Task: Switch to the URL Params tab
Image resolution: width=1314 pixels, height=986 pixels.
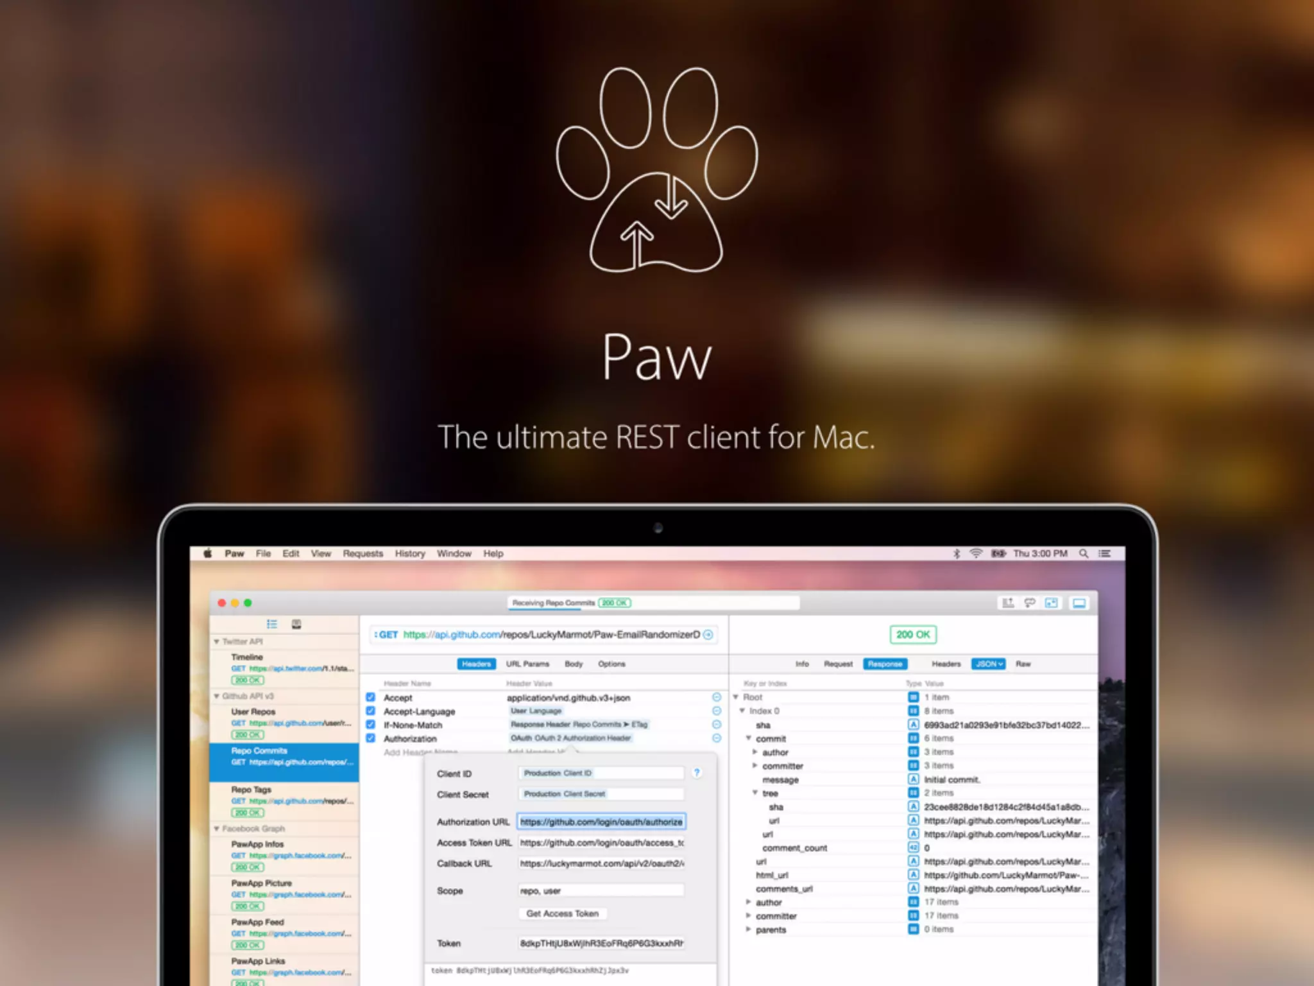Action: (527, 664)
